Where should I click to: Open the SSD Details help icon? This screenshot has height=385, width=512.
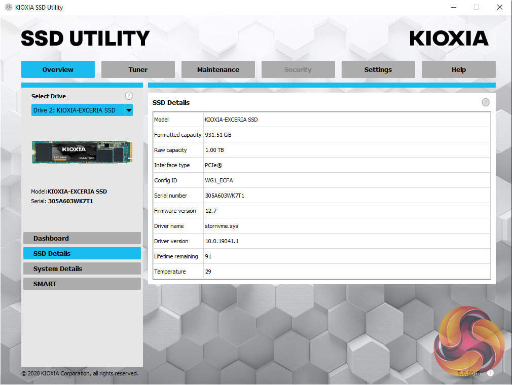click(x=486, y=102)
